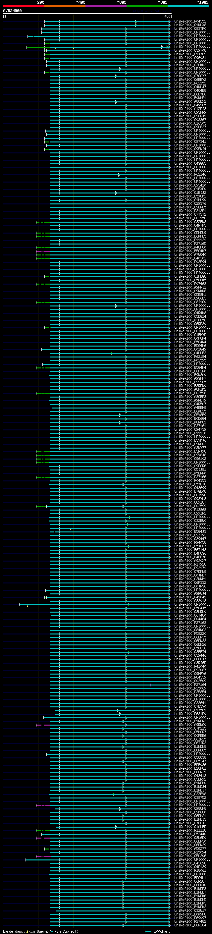Open the hit UniRef100_Q1X7L9
The height and width of the screenshot is (934, 212).
click(190, 54)
